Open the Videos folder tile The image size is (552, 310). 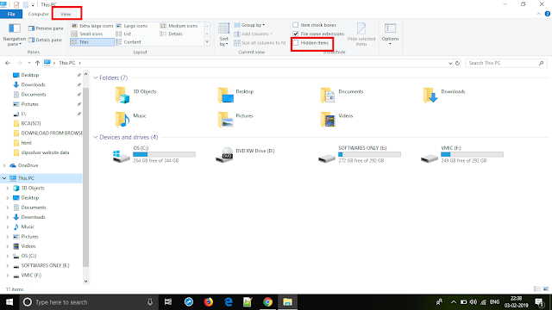click(x=336, y=119)
